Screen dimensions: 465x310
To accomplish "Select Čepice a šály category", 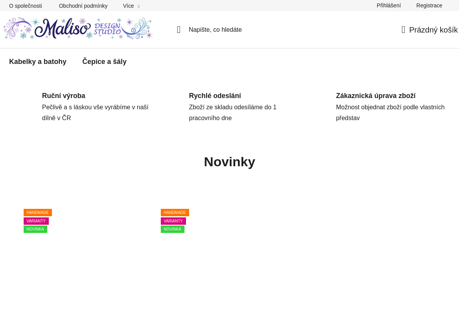I will click(x=105, y=62).
